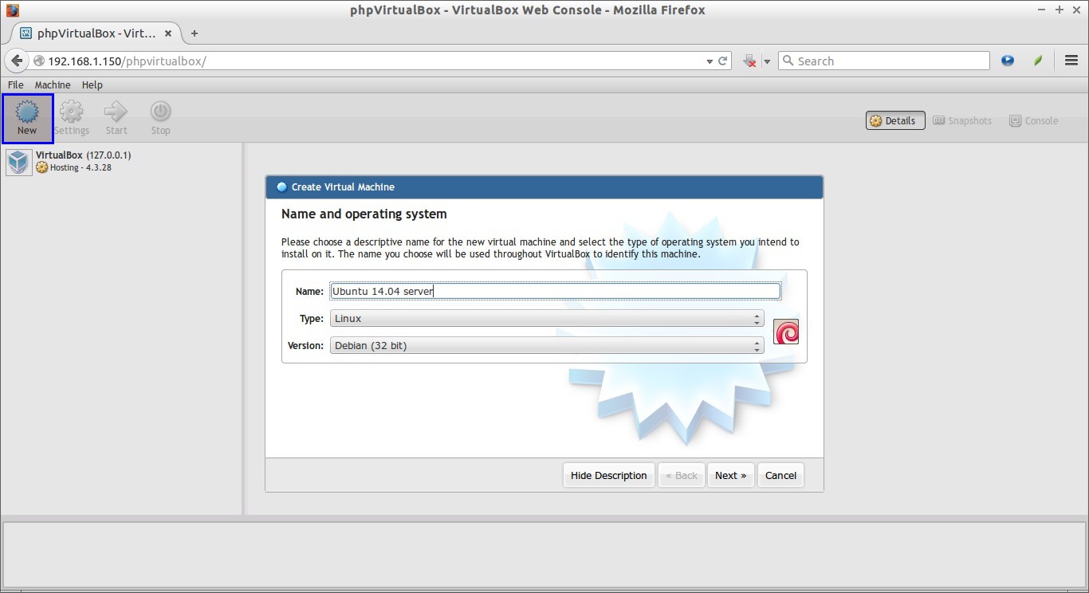Switch to the Details tab

pos(895,120)
